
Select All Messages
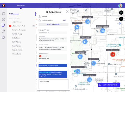click(14, 14)
